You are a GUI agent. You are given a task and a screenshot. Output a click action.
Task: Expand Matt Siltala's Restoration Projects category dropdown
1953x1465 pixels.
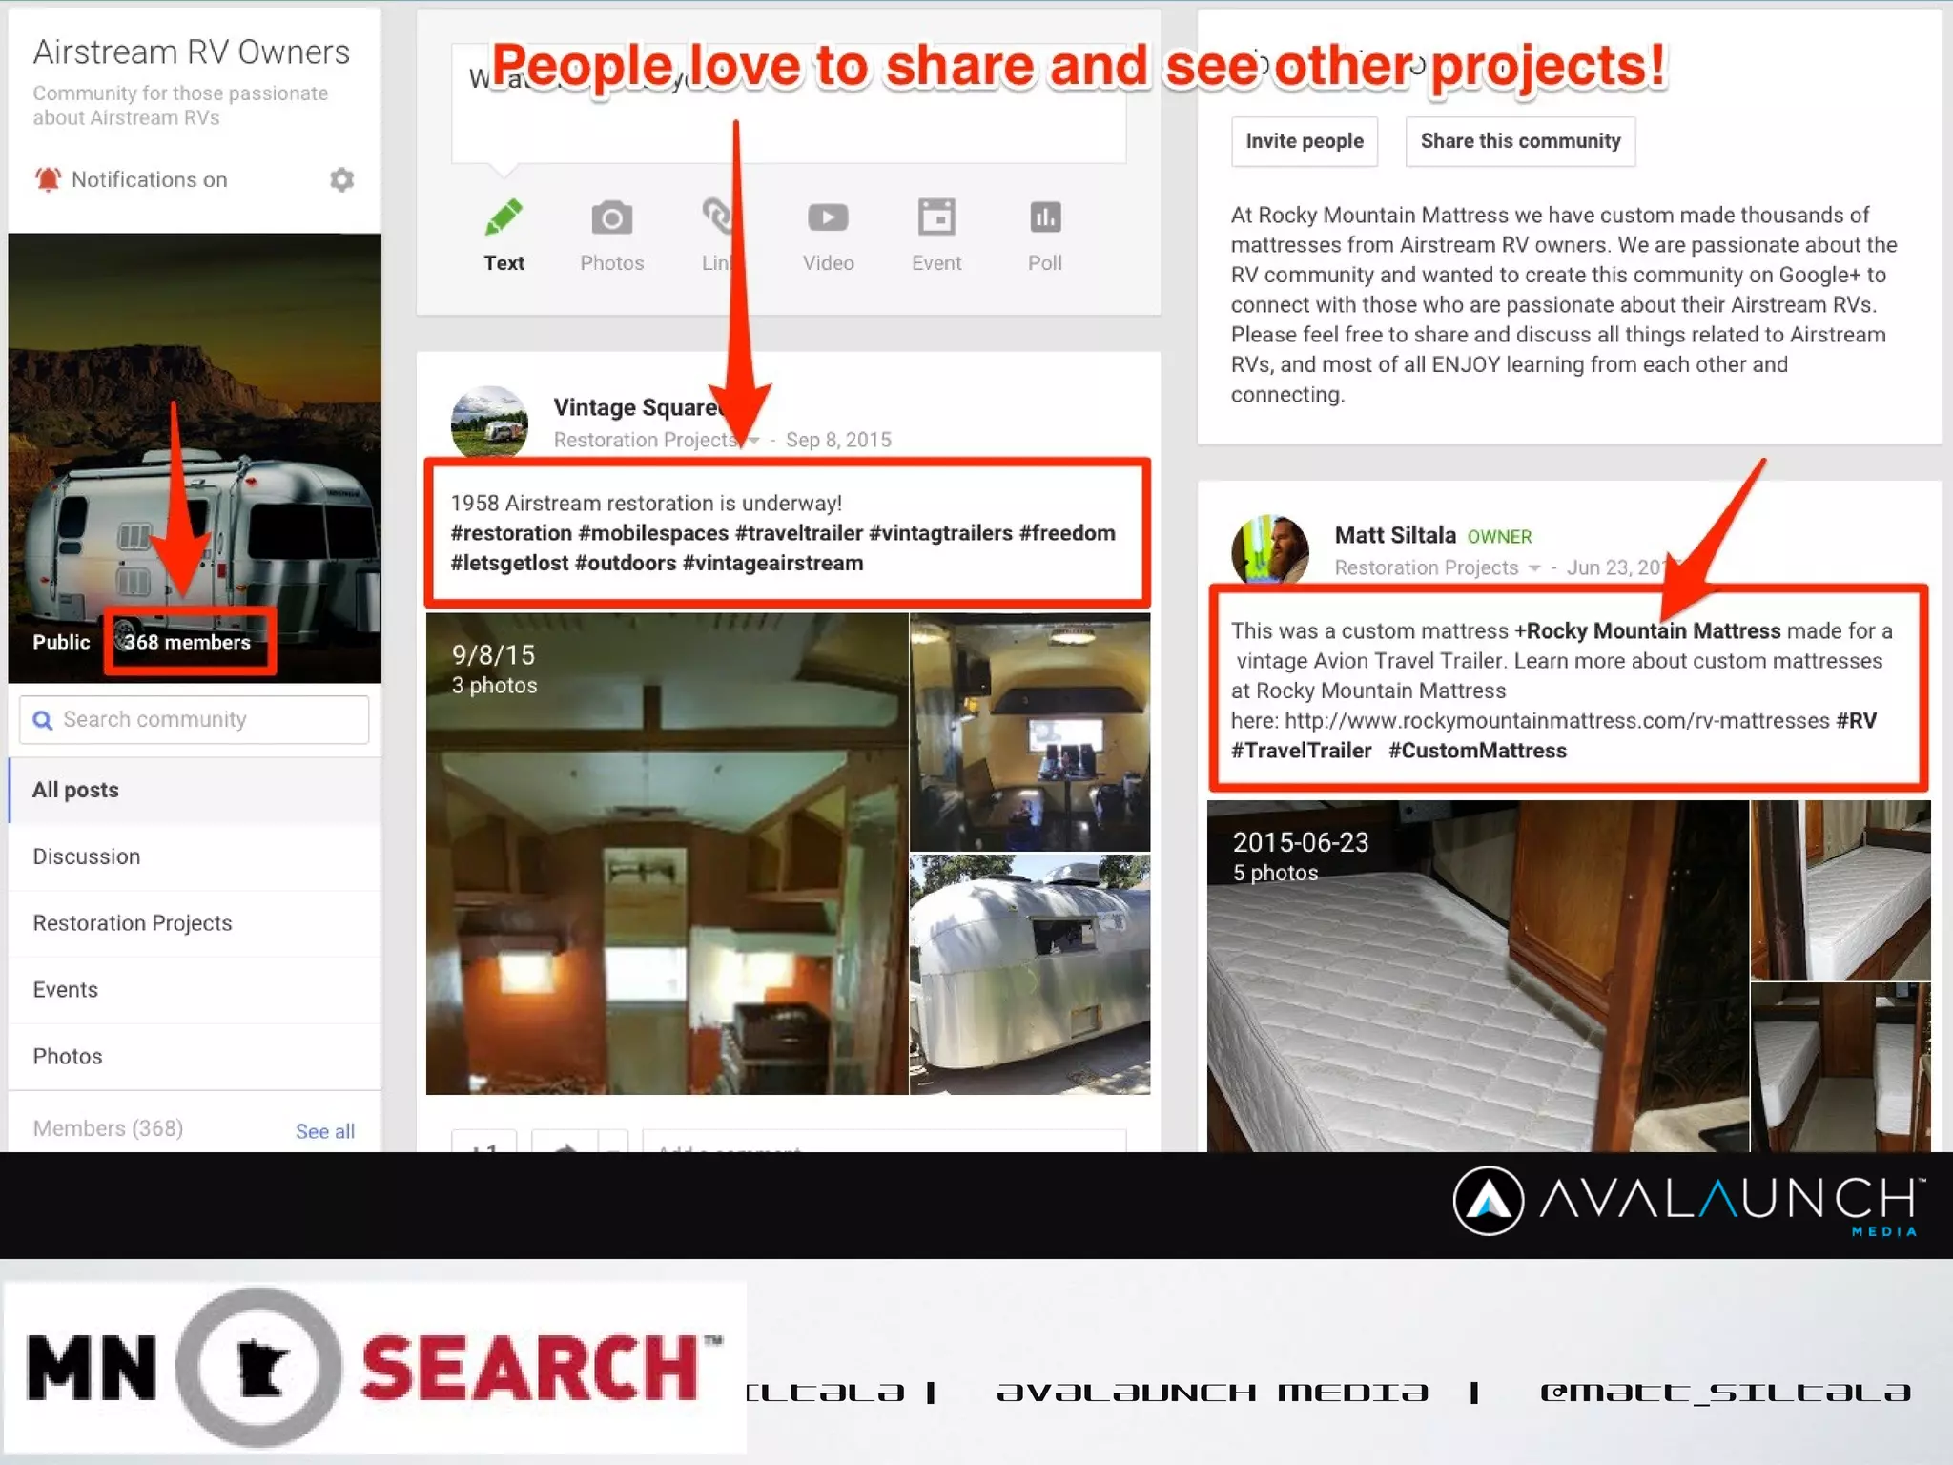click(1534, 568)
